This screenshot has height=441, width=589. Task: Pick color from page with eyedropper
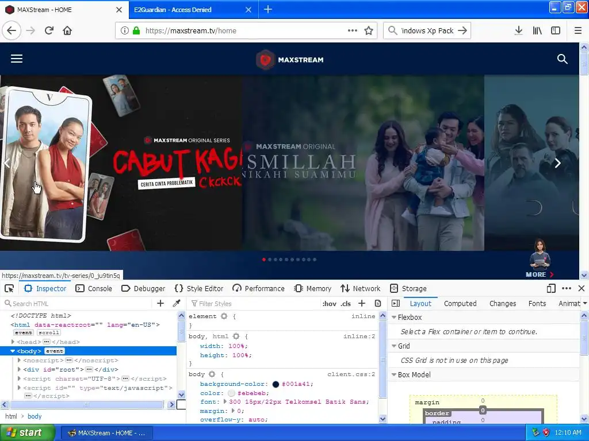pos(177,303)
